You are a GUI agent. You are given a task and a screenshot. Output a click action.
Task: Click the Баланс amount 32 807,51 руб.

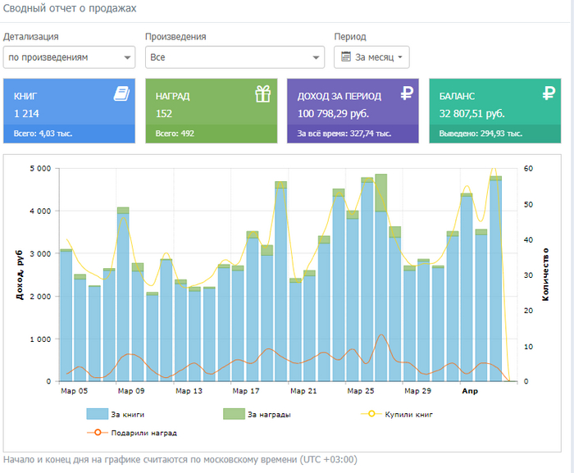(x=471, y=113)
